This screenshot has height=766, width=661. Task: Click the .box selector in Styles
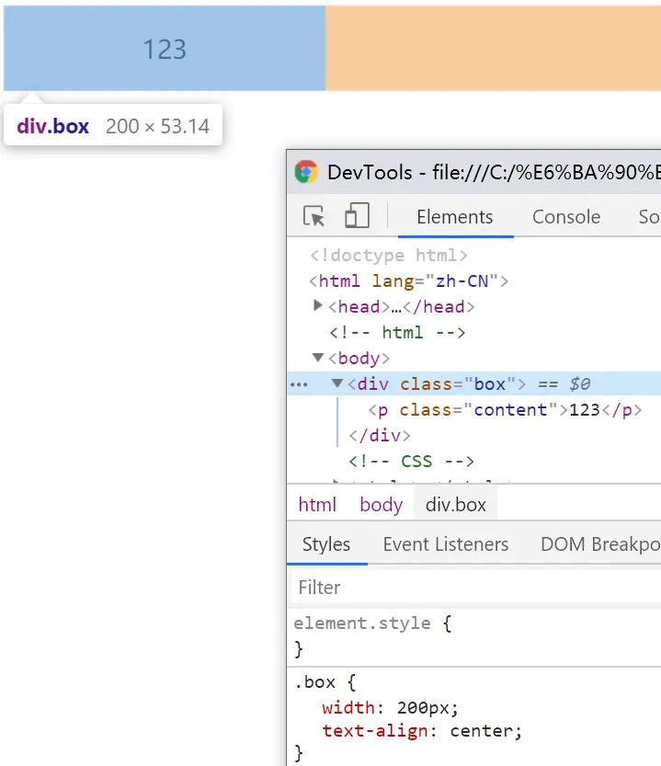tap(314, 682)
